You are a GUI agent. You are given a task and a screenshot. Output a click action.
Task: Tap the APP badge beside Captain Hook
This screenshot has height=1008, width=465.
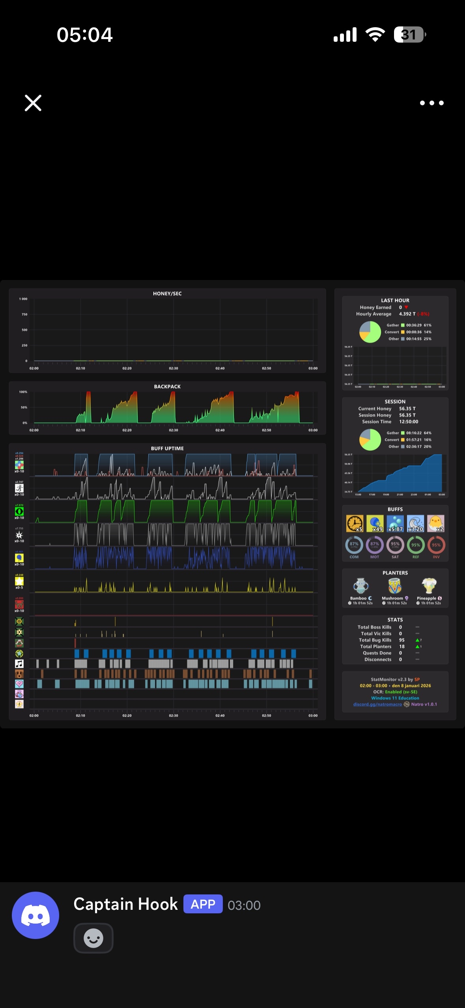coord(203,904)
